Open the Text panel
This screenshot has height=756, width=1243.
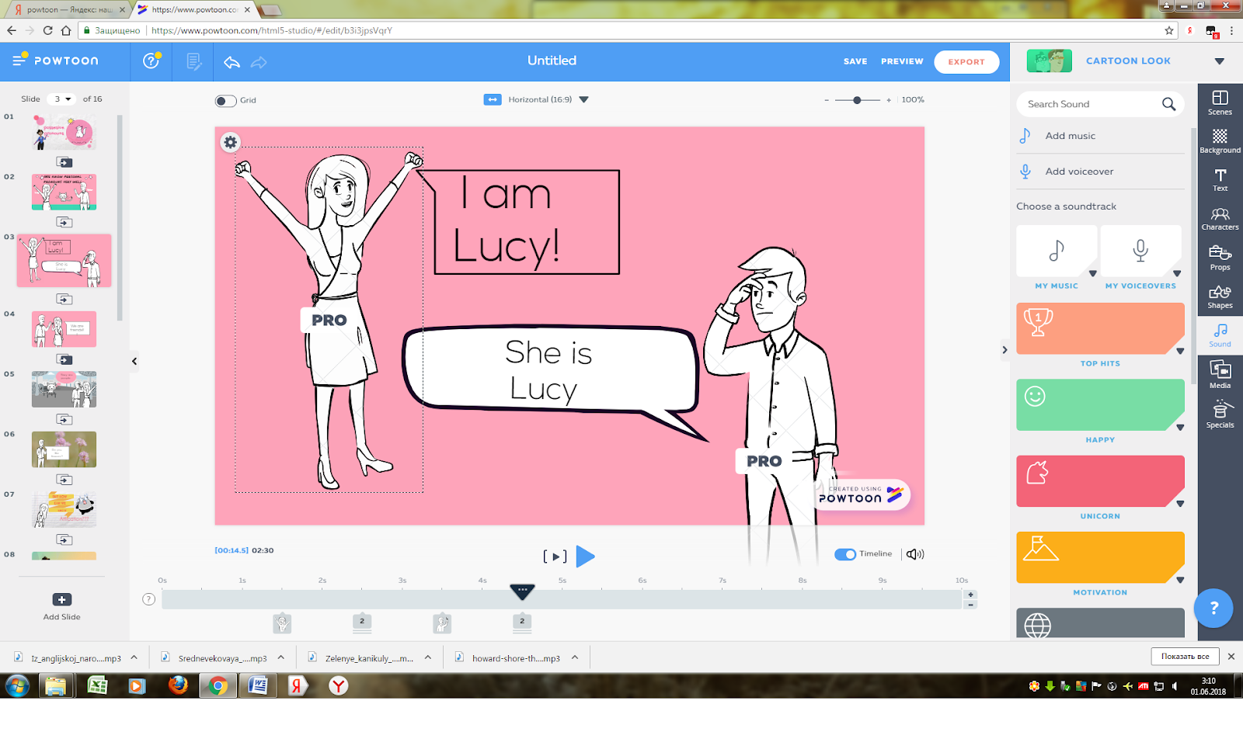pyautogui.click(x=1220, y=179)
